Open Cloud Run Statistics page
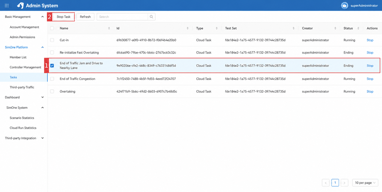This screenshot has height=192, width=382. (x=23, y=128)
